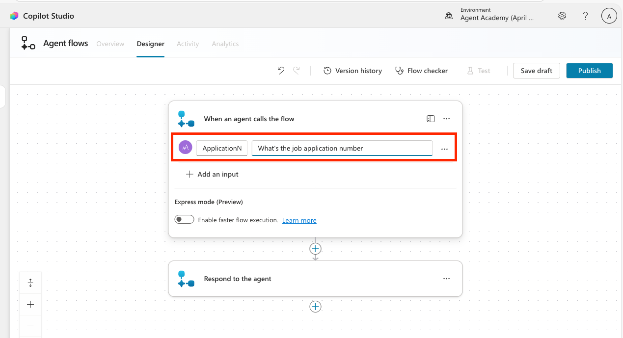Image resolution: width=623 pixels, height=338 pixels.
Task: Open the settings gear icon
Action: [x=562, y=16]
